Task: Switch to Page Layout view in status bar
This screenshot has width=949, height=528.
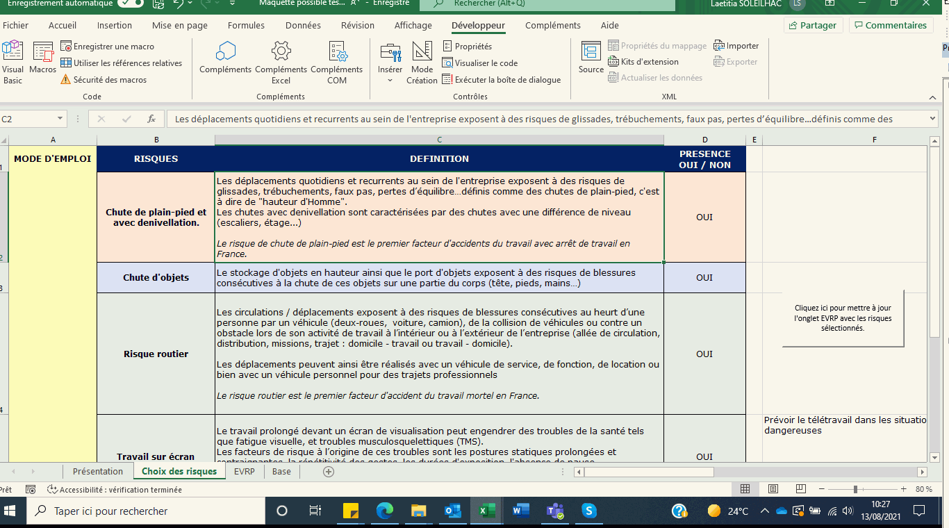Action: pyautogui.click(x=773, y=489)
